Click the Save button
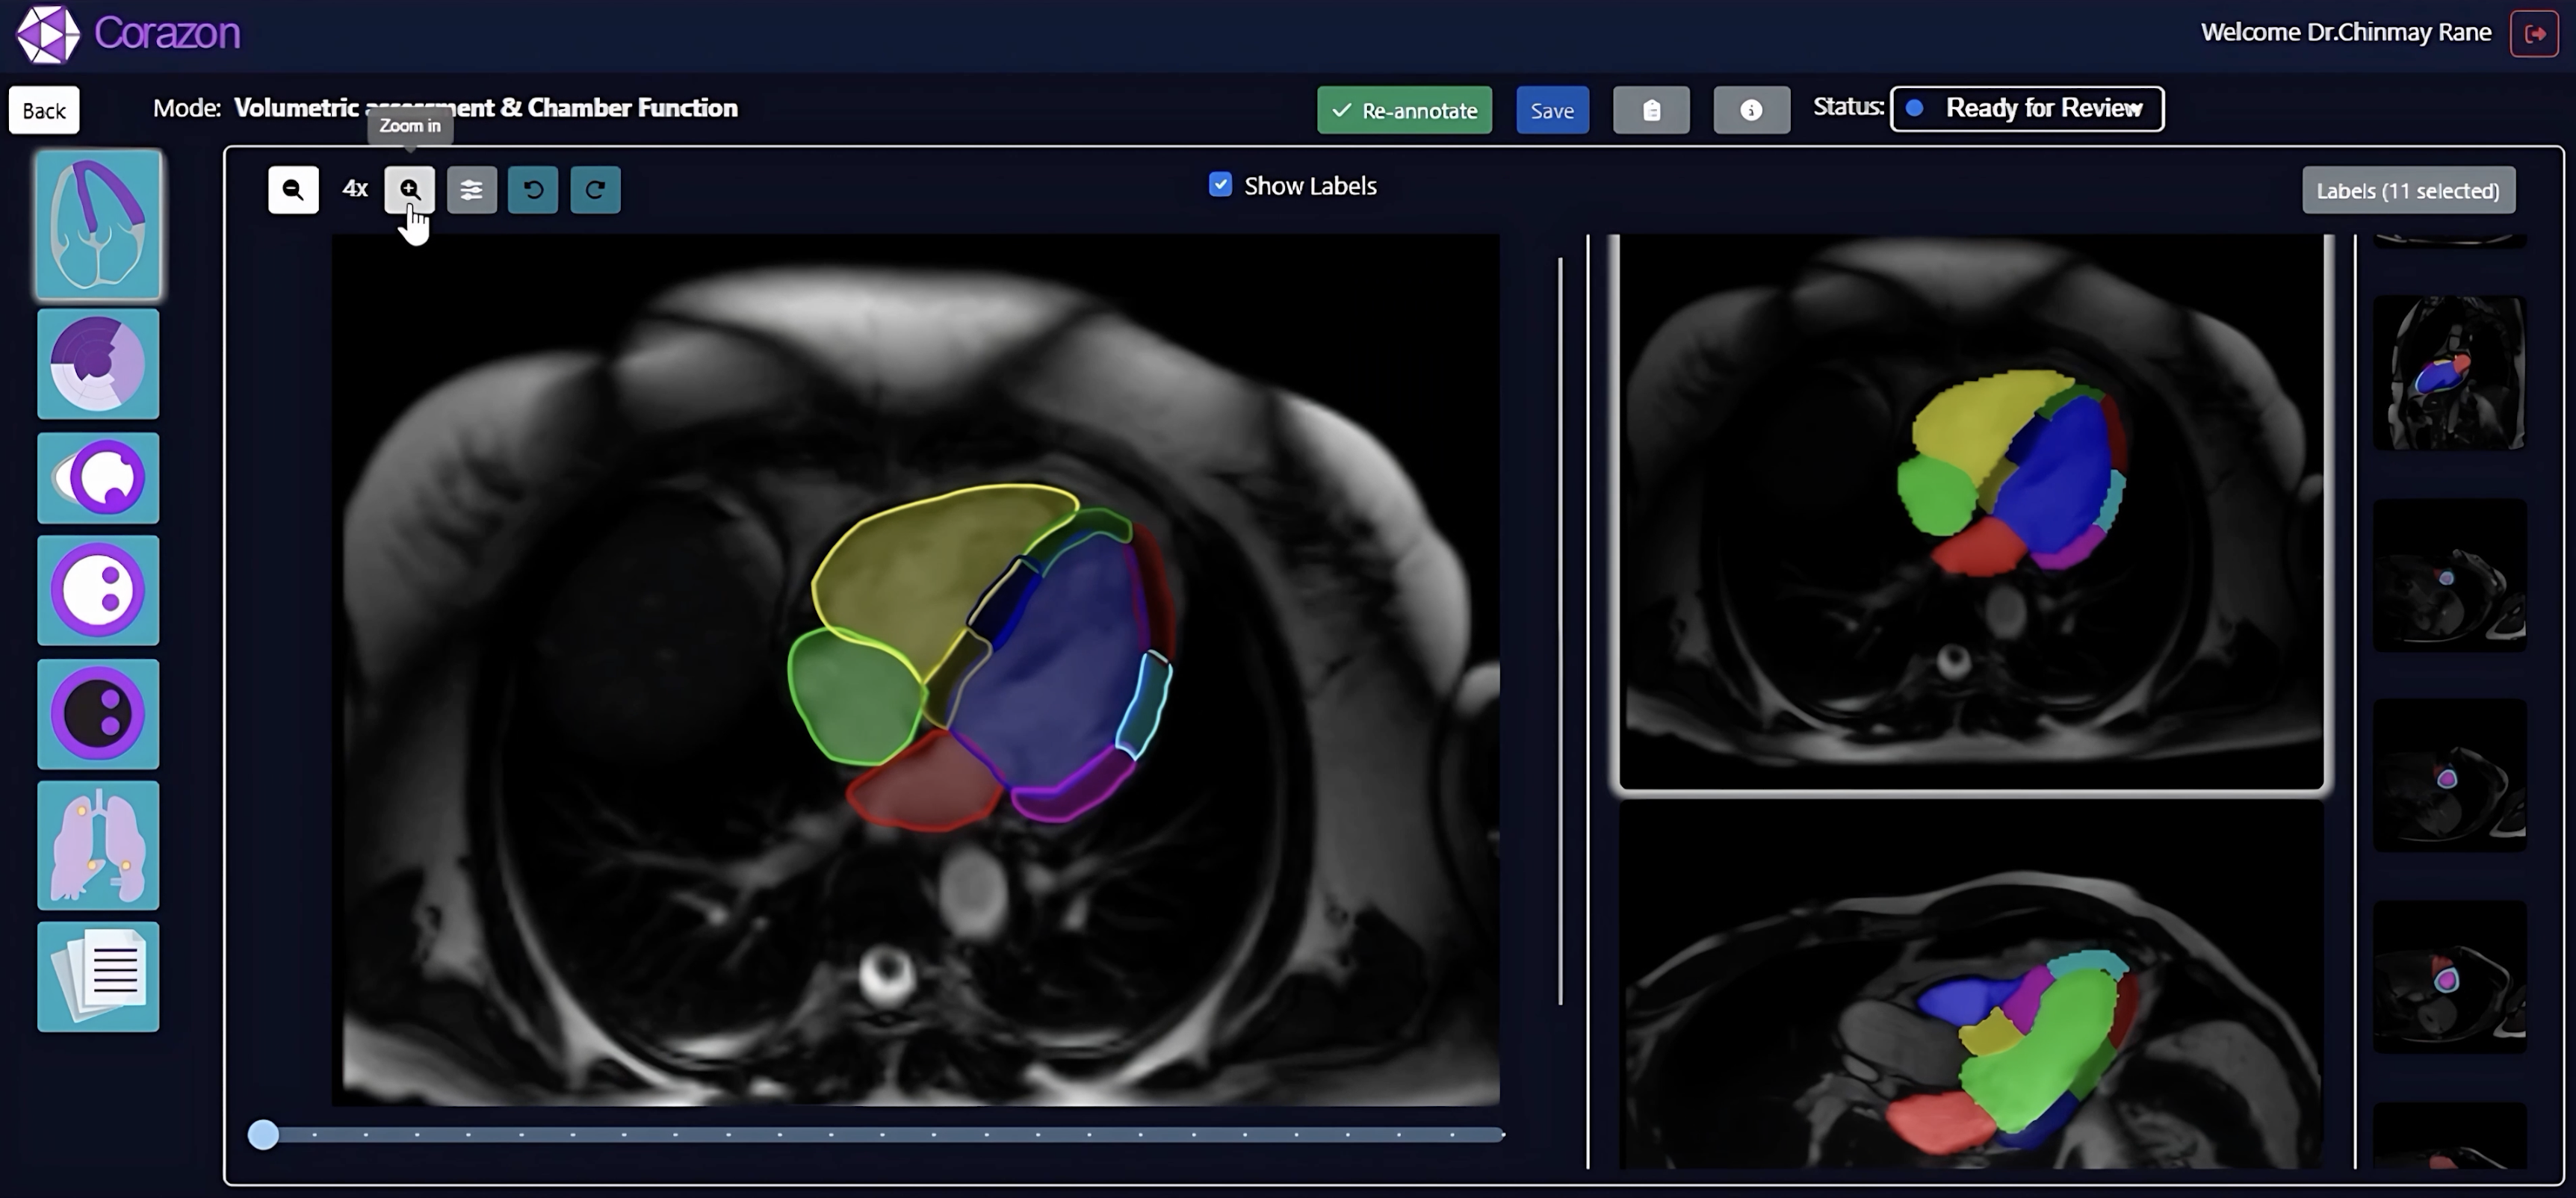 1552,110
